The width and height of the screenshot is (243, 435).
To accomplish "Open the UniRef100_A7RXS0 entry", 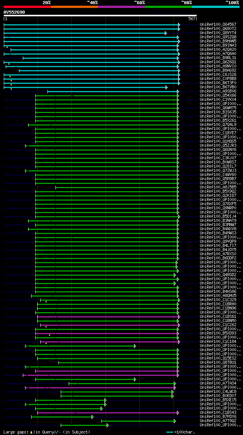I will [218, 254].
